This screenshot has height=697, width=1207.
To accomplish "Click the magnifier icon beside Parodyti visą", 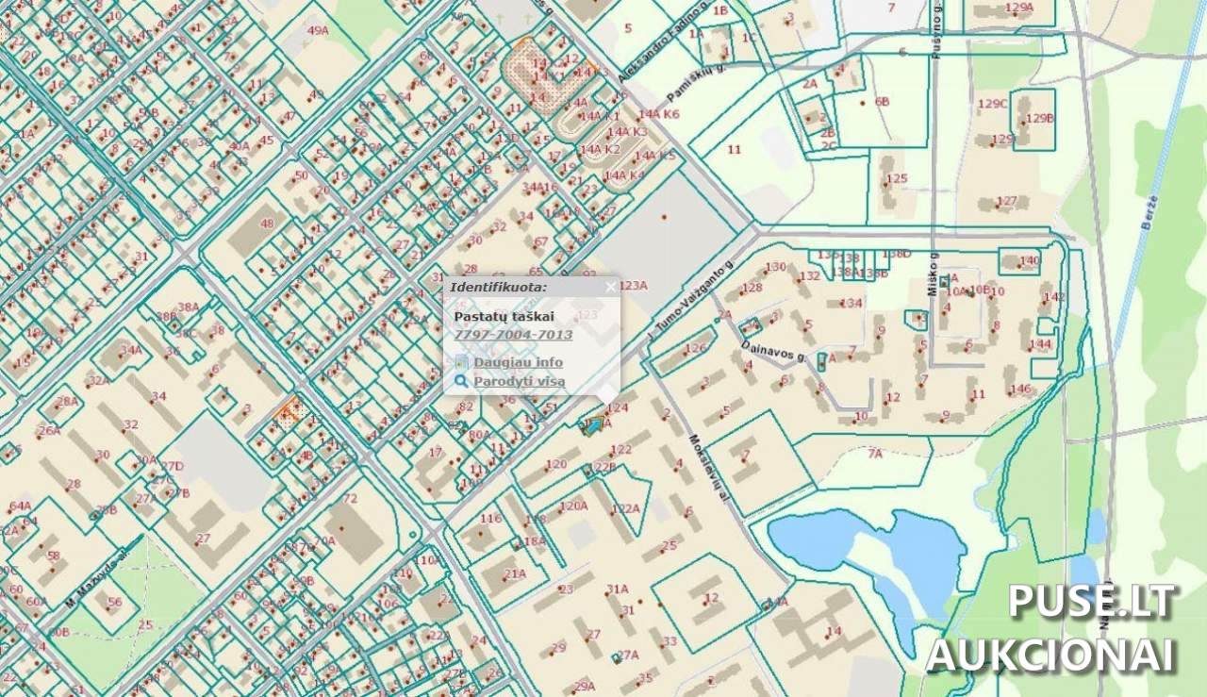I will point(461,381).
